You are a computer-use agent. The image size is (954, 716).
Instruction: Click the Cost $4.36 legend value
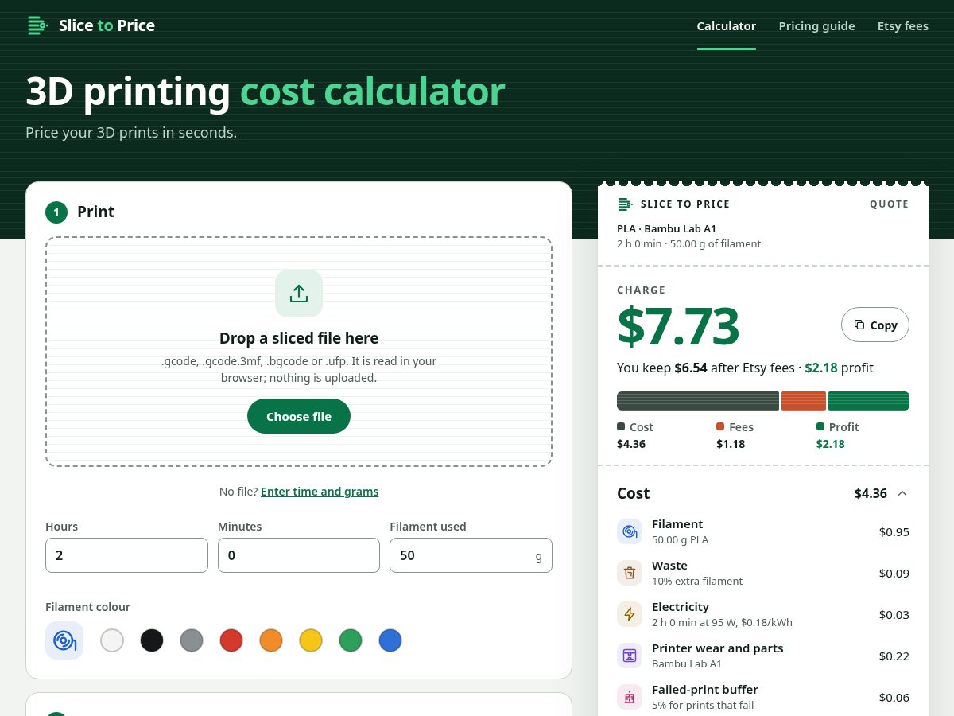click(x=631, y=444)
